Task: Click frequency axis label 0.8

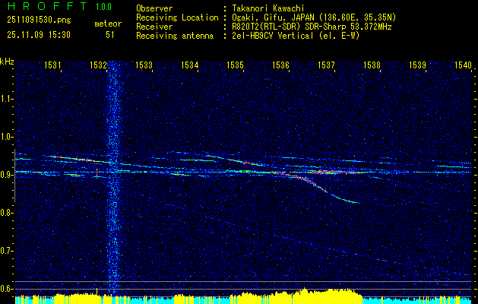Action: tap(5, 213)
